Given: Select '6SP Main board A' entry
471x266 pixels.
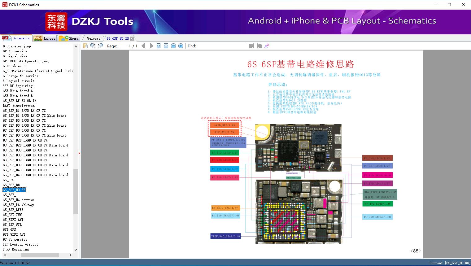Looking at the screenshot, I should click(x=18, y=91).
